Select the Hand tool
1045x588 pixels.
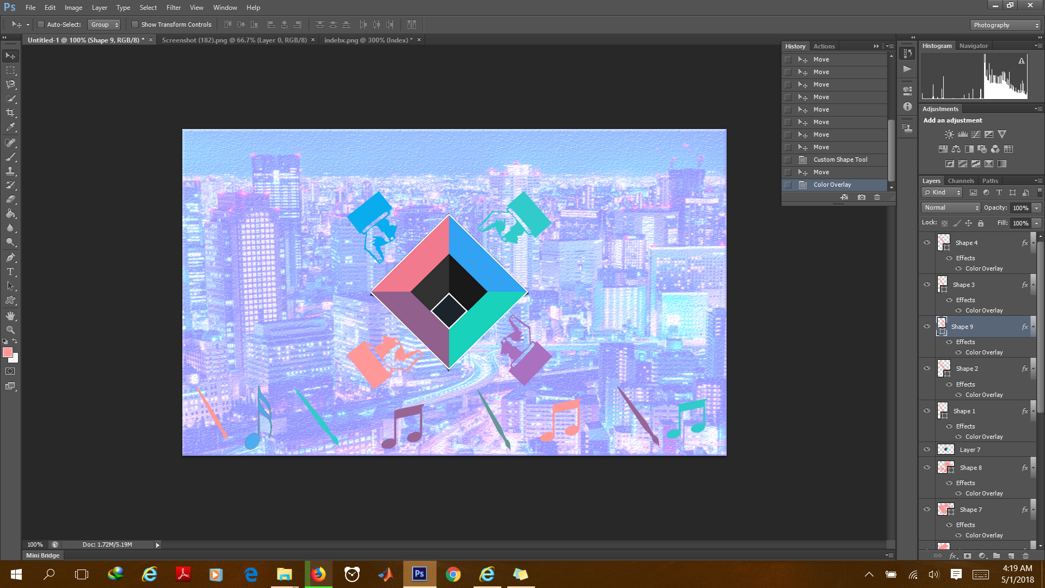[x=10, y=315]
